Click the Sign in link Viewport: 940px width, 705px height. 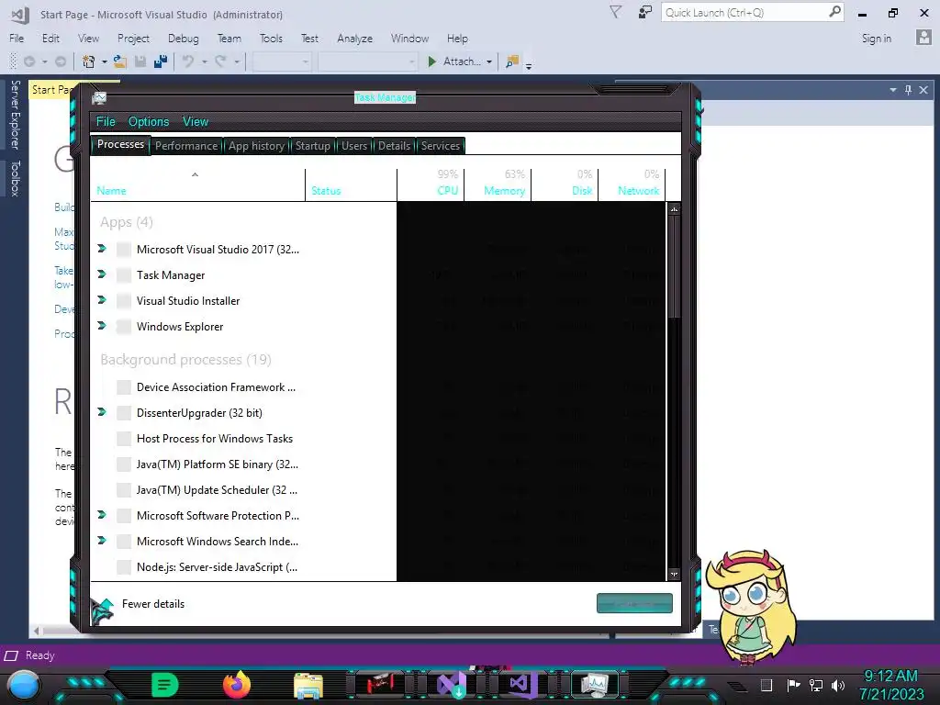point(876,39)
